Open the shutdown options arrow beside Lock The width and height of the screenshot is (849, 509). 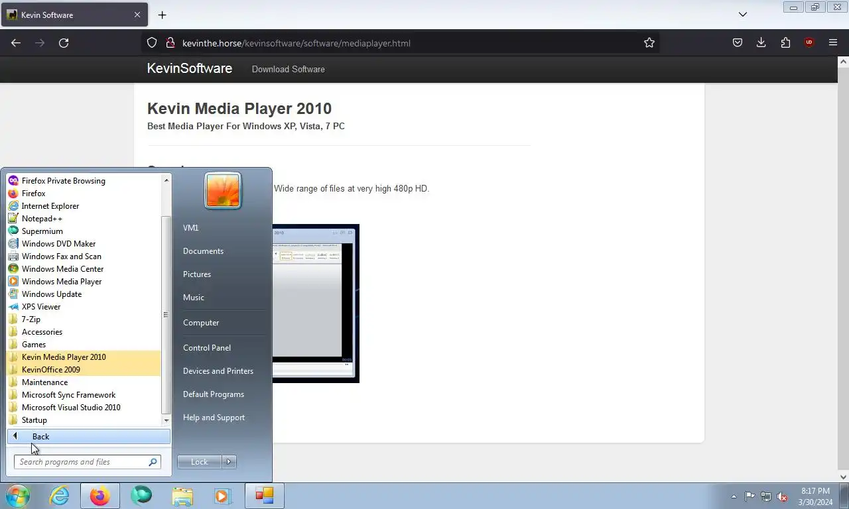229,462
